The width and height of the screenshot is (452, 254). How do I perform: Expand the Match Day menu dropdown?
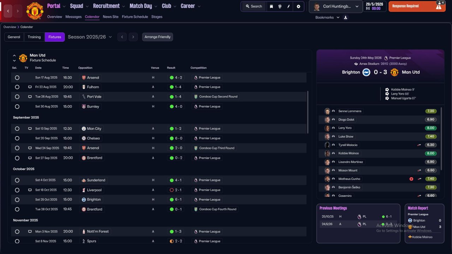coord(156,6)
